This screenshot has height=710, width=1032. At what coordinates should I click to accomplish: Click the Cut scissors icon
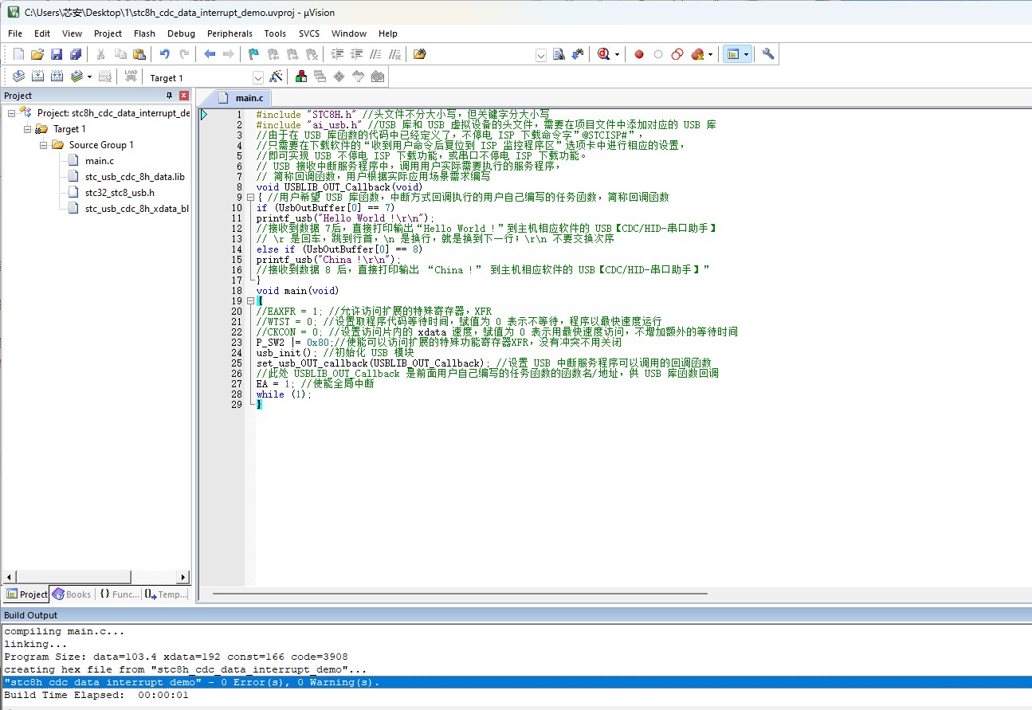(x=100, y=54)
